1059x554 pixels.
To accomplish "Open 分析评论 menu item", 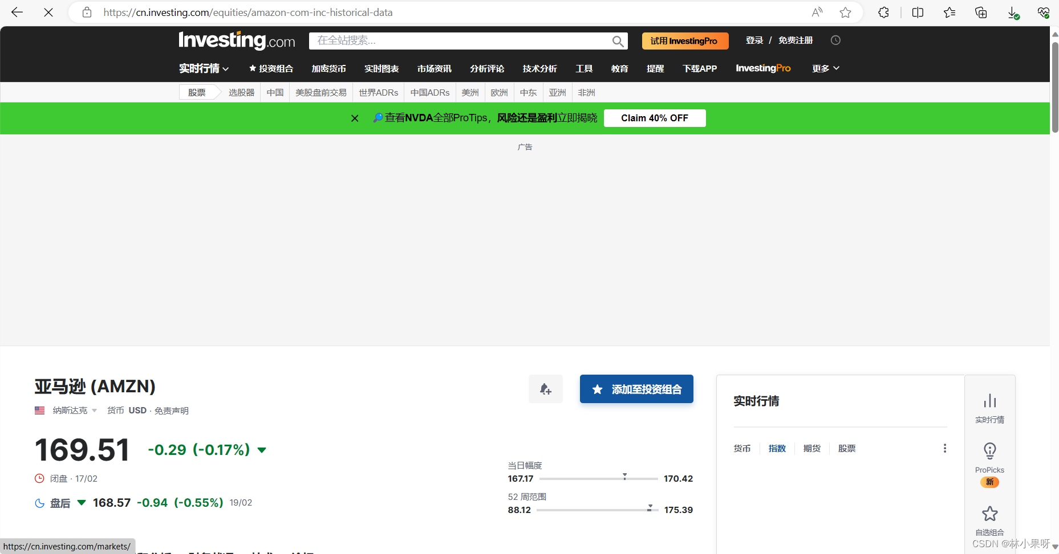I will [x=487, y=68].
